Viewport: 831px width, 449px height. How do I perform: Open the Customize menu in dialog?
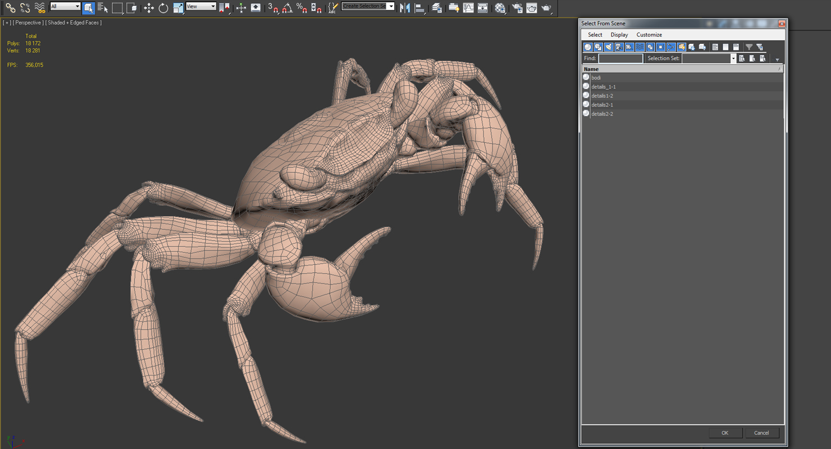click(x=649, y=35)
